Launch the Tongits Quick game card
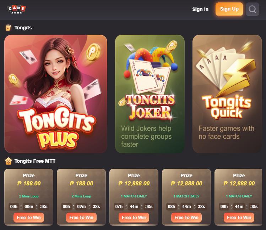 (x=227, y=94)
